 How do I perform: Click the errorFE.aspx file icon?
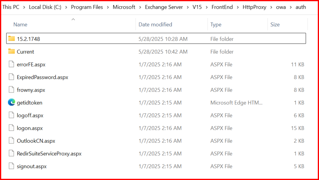(x=12, y=64)
